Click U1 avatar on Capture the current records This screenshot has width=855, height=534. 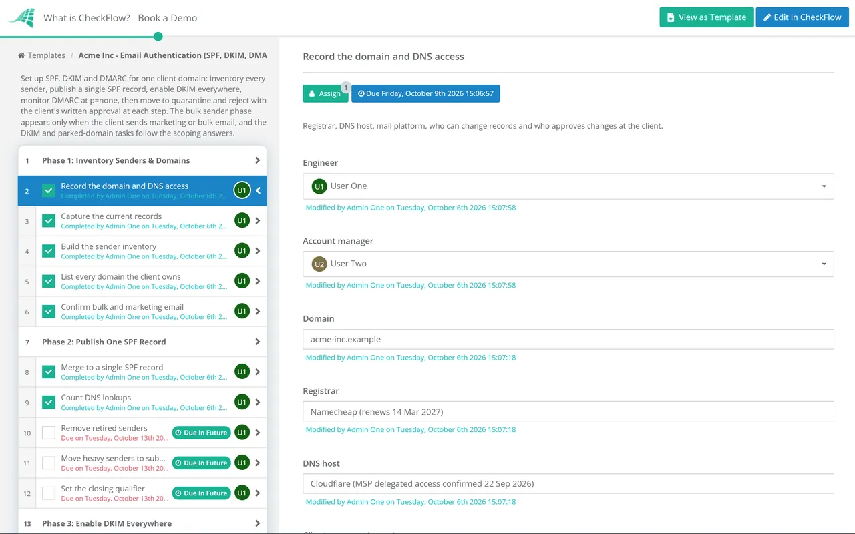tap(242, 220)
